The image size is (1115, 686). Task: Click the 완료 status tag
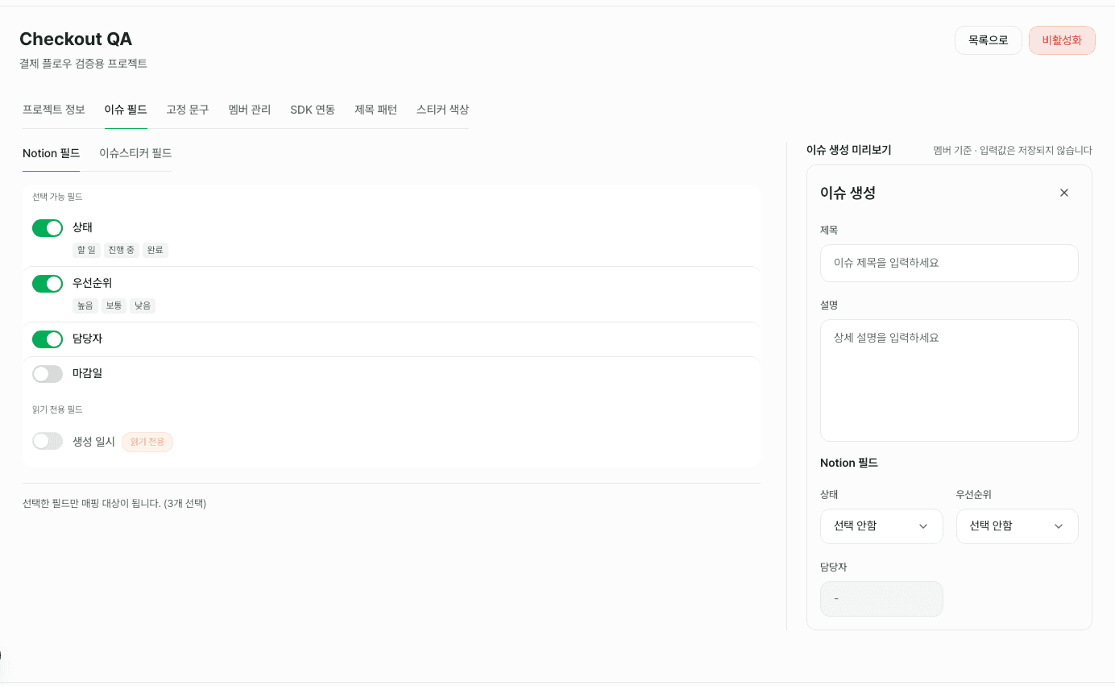coord(155,250)
